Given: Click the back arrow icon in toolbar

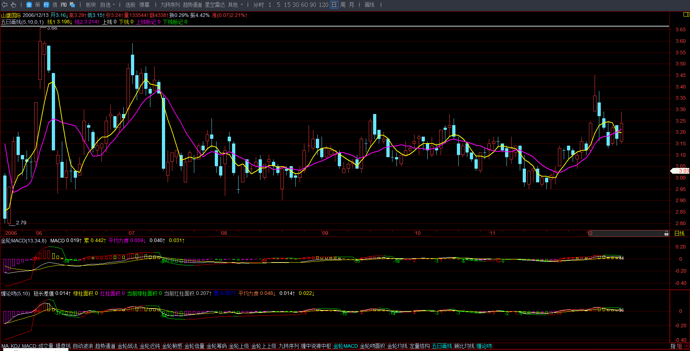Looking at the screenshot, I should click(5, 5).
